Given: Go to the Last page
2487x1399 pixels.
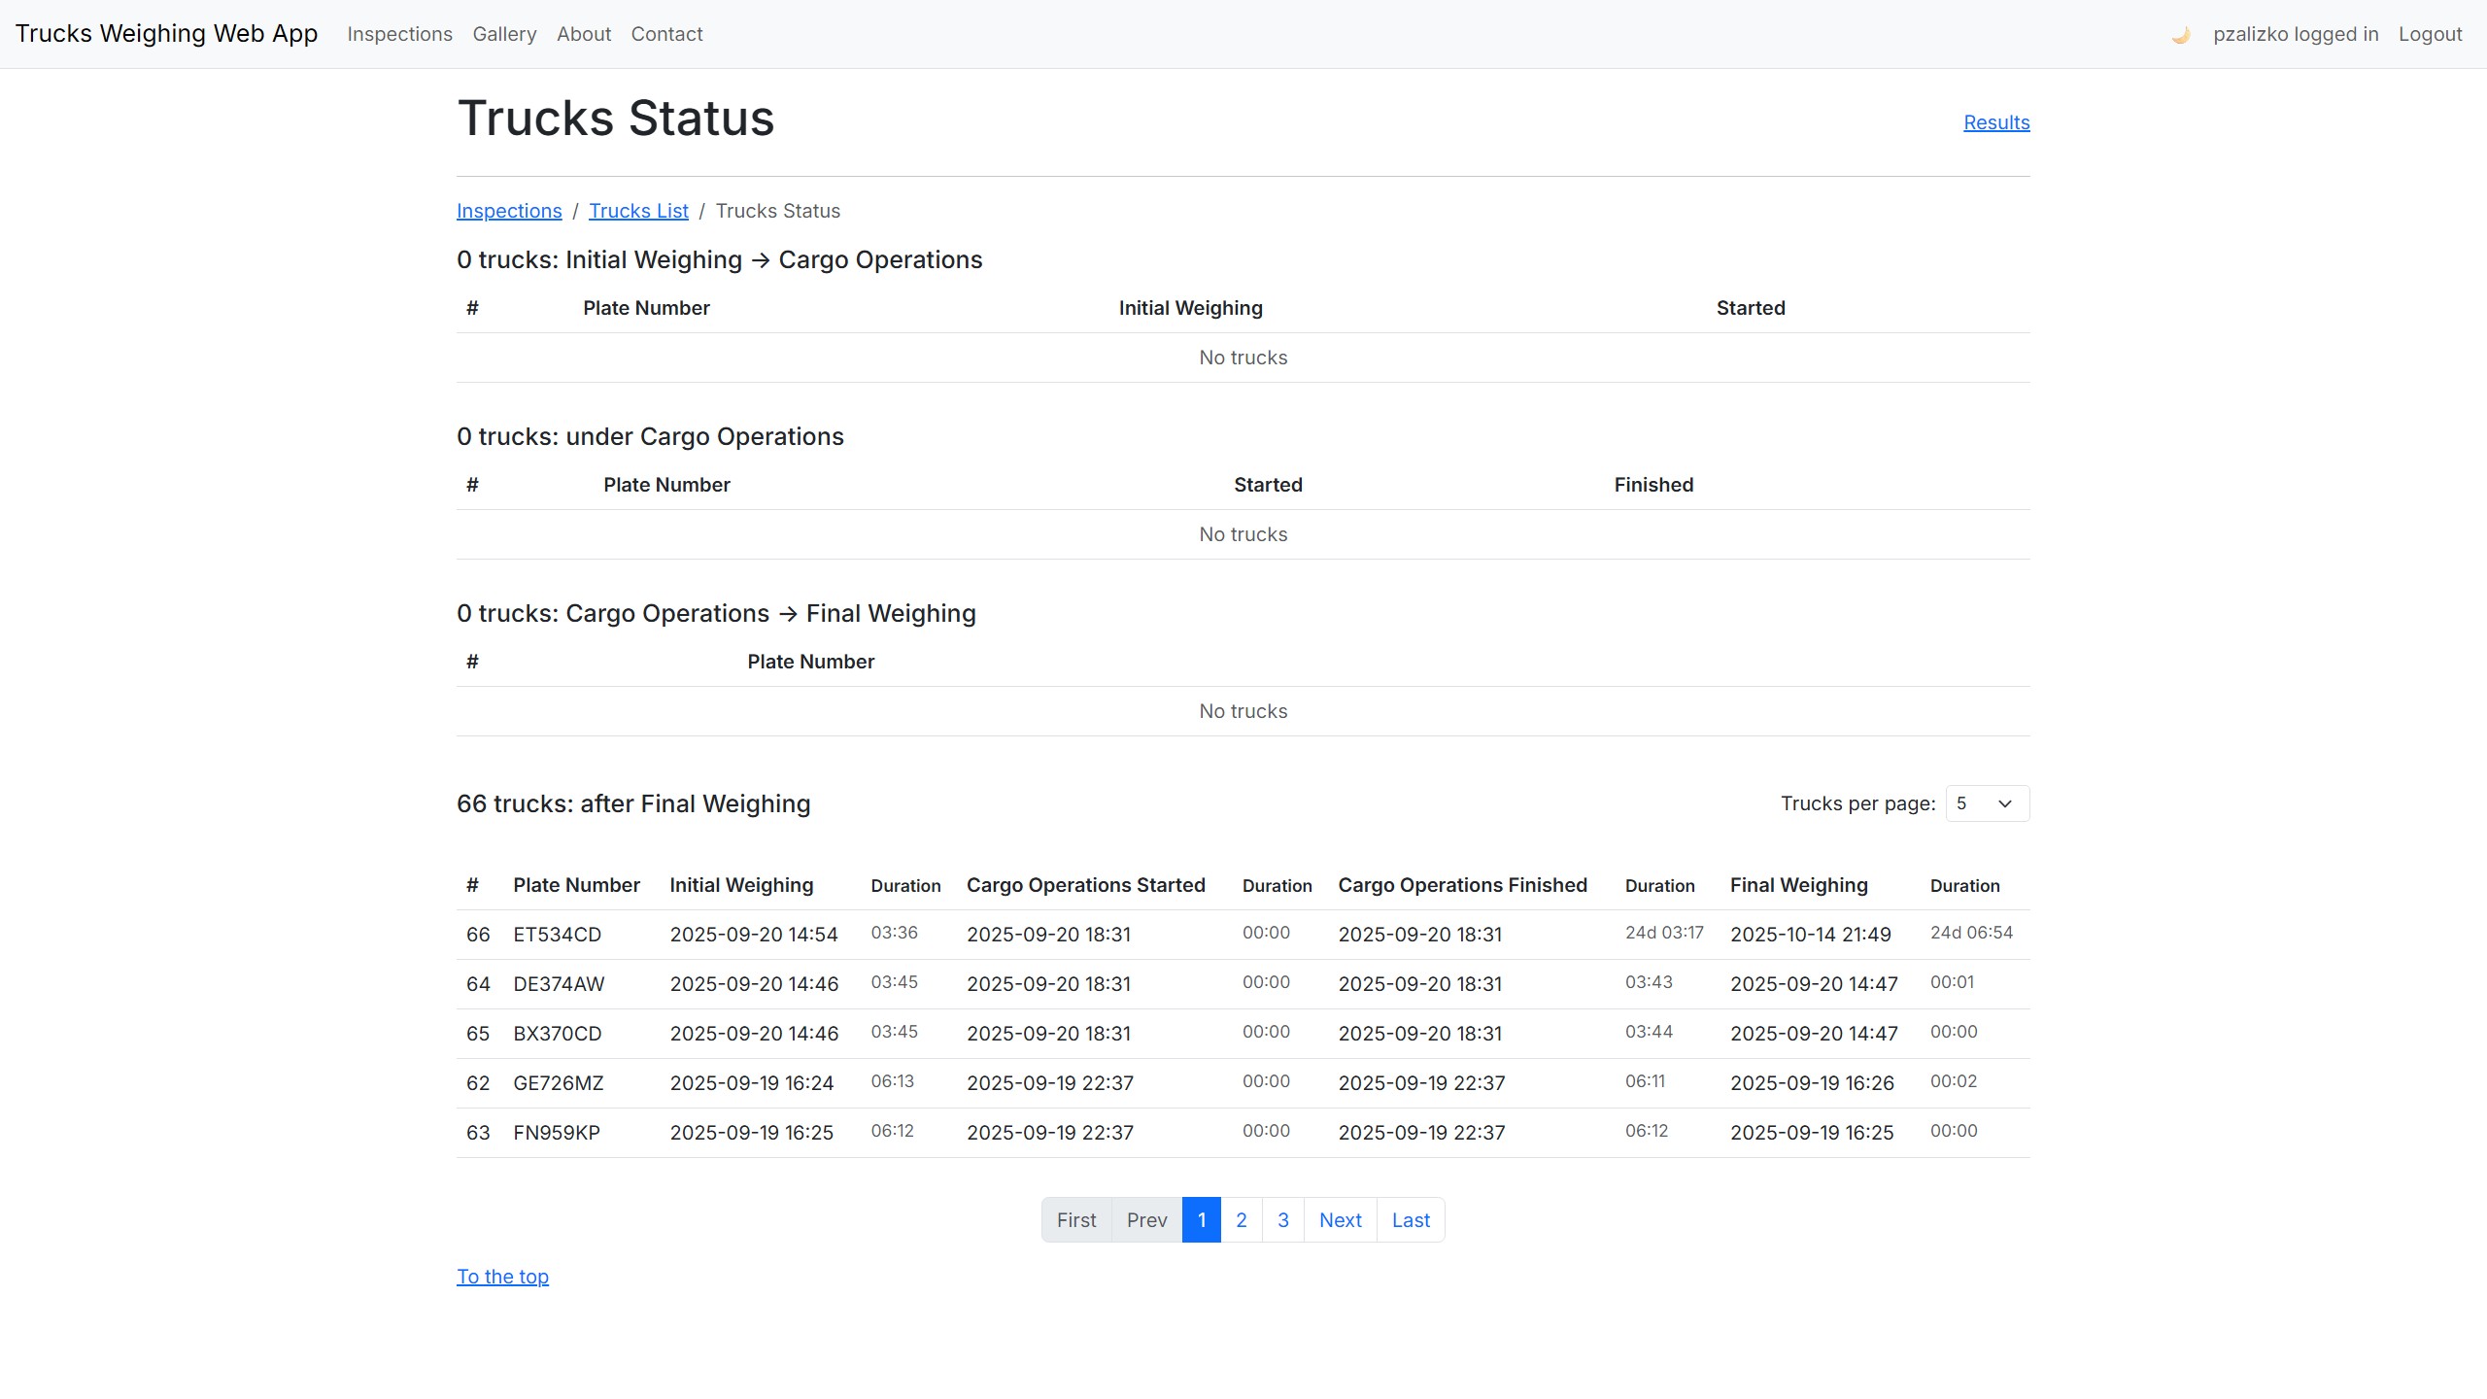Looking at the screenshot, I should 1410,1220.
